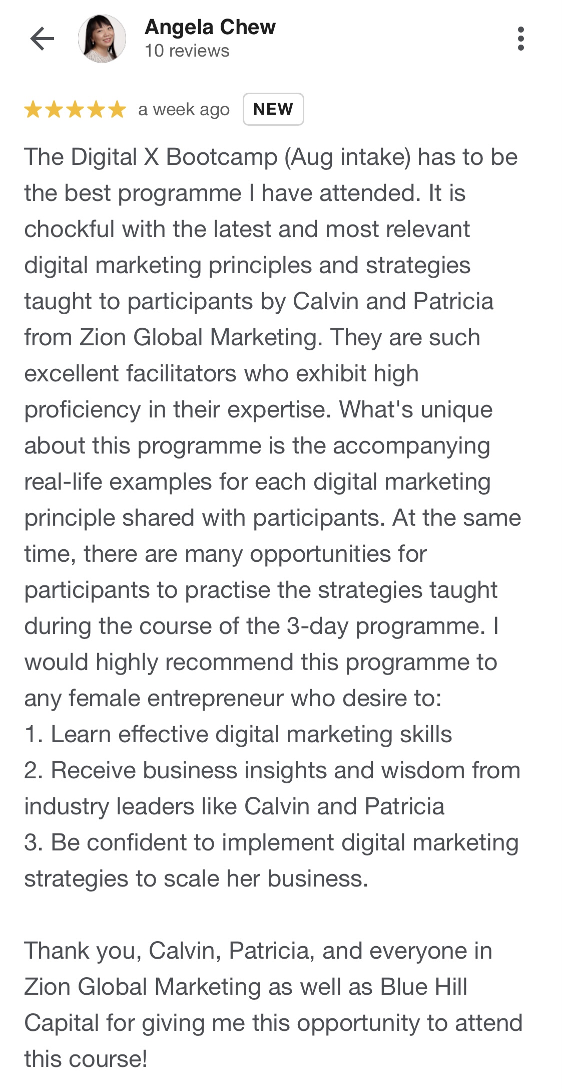Image resolution: width=563 pixels, height=1089 pixels.
Task: Select list item '2. Receive business insights'
Action: pyautogui.click(x=272, y=788)
